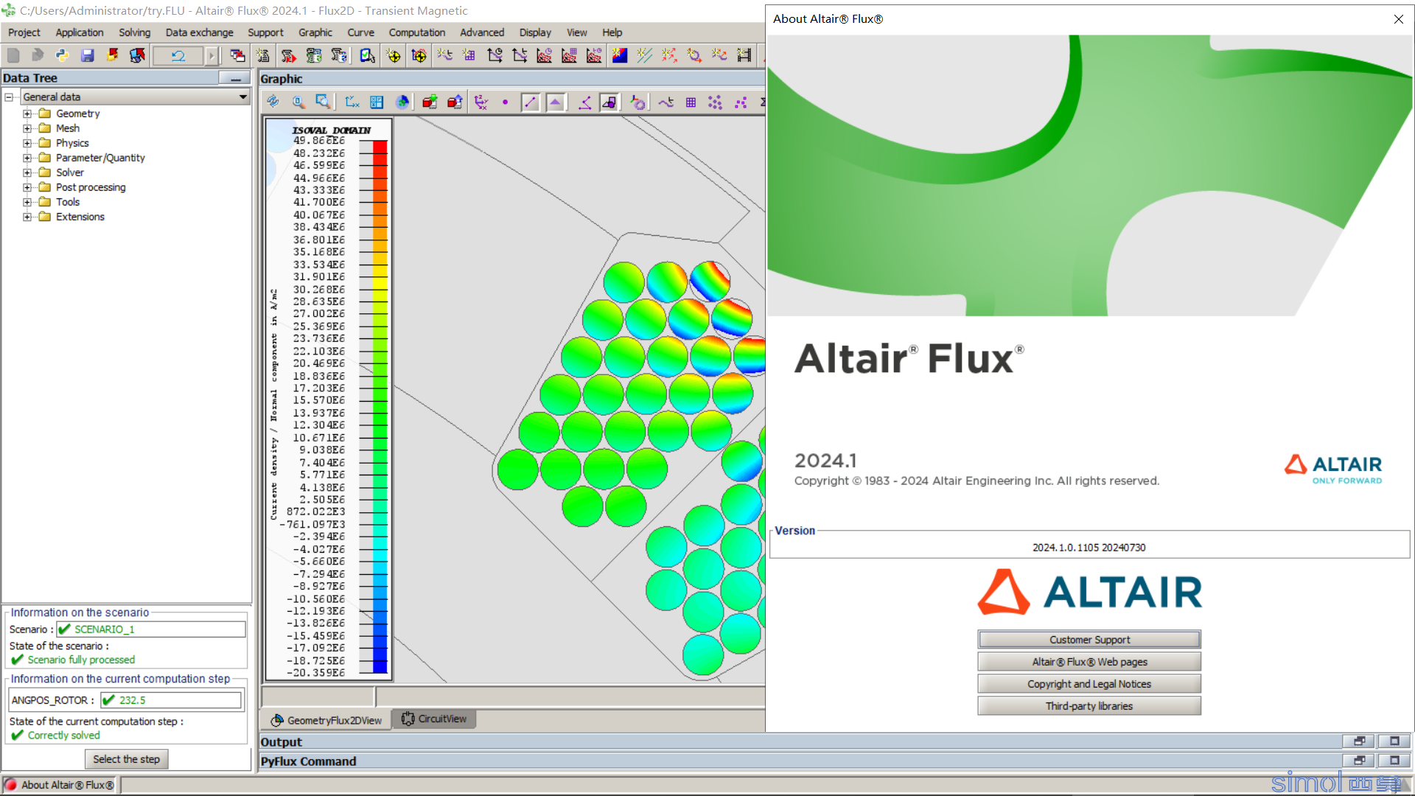
Task: Switch to the CircuitView tab
Action: click(434, 719)
